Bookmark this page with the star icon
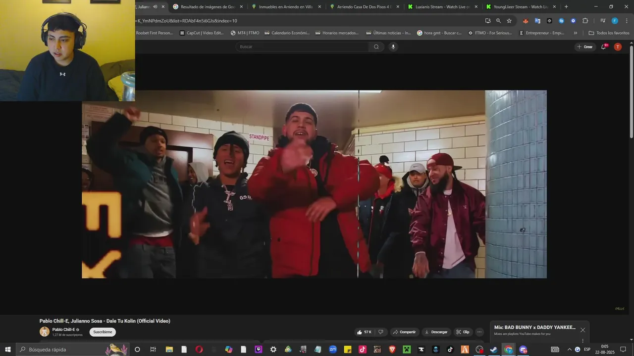Screen dimensions: 634x356 pyautogui.click(x=509, y=21)
